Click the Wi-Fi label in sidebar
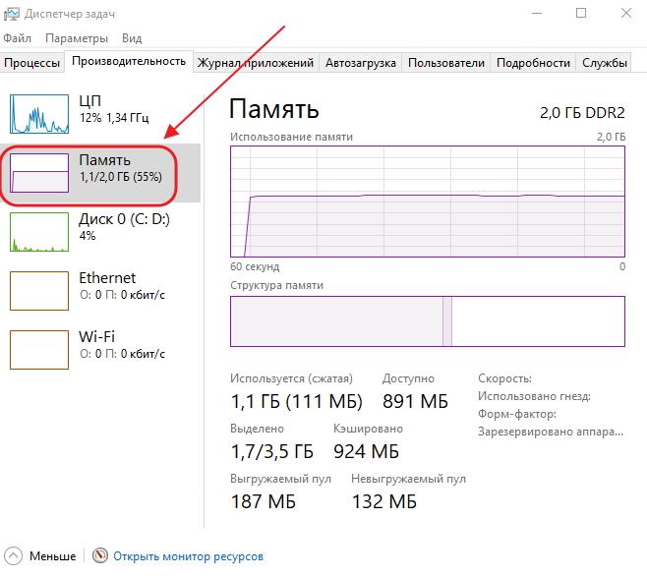 pyautogui.click(x=97, y=336)
